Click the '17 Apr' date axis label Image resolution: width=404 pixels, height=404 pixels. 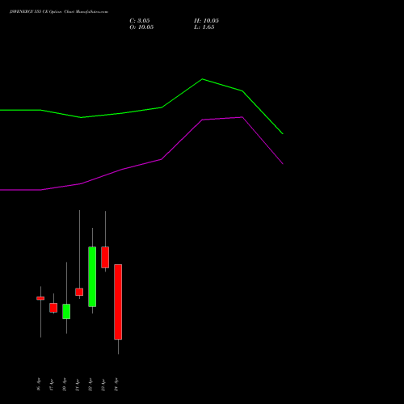pyautogui.click(x=52, y=385)
